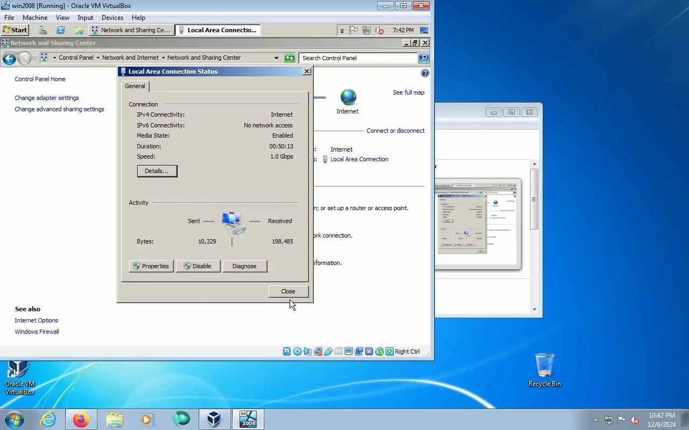Open Change advanced sharing settings link

coord(59,109)
